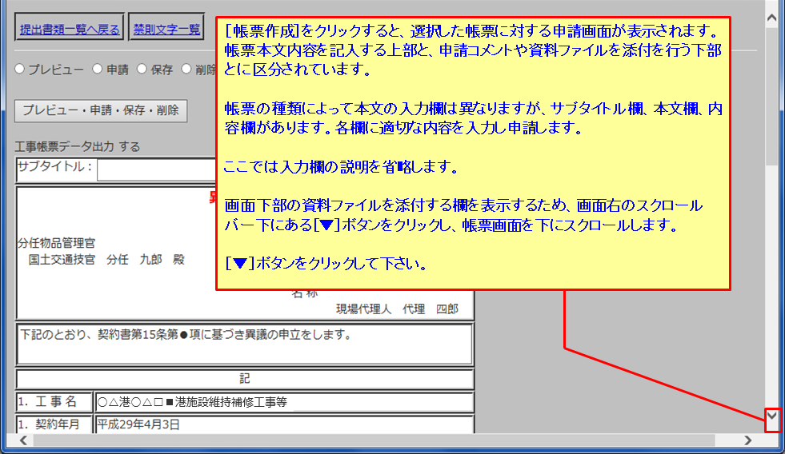Click the yellow instruction tooltip box

click(474, 152)
